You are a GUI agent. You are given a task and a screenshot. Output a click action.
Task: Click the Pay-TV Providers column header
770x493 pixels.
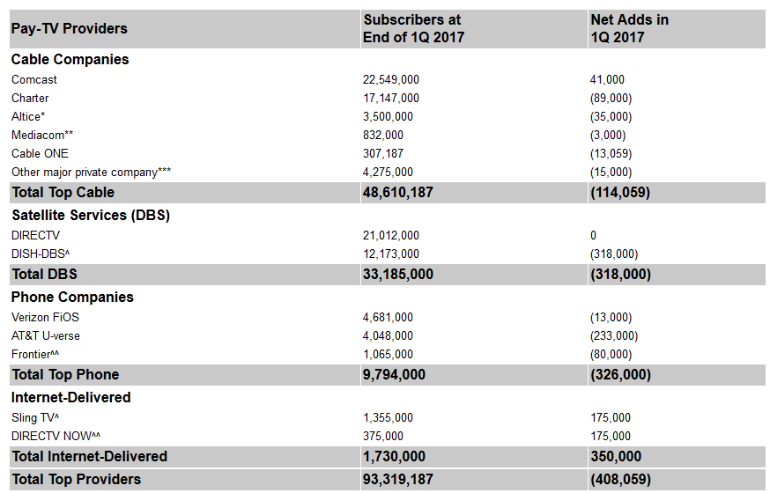pos(70,28)
